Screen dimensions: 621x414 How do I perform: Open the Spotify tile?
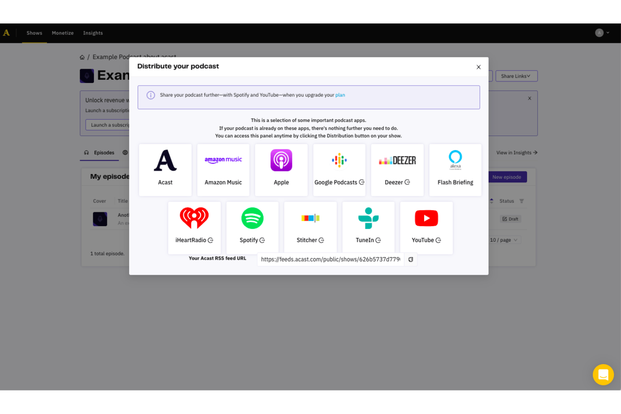(252, 228)
